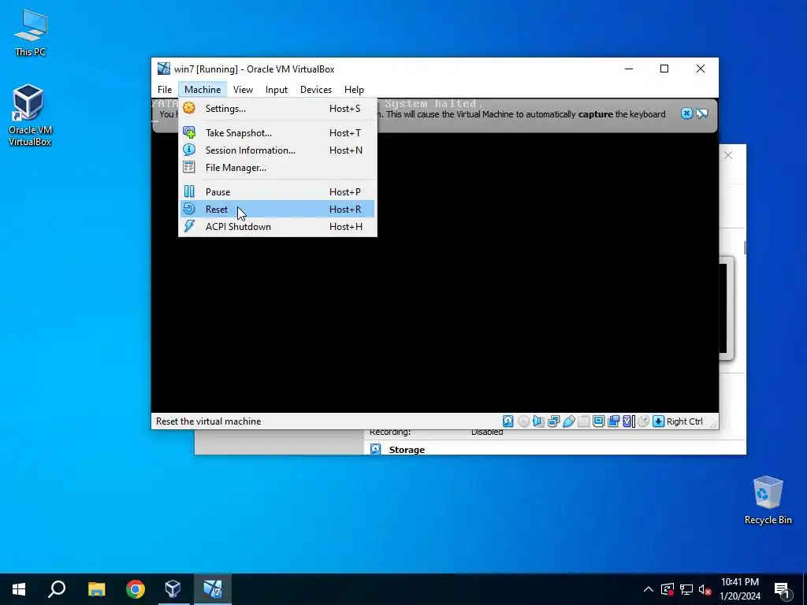Minimize the win7 VirtualBox window
The width and height of the screenshot is (807, 605).
[628, 69]
